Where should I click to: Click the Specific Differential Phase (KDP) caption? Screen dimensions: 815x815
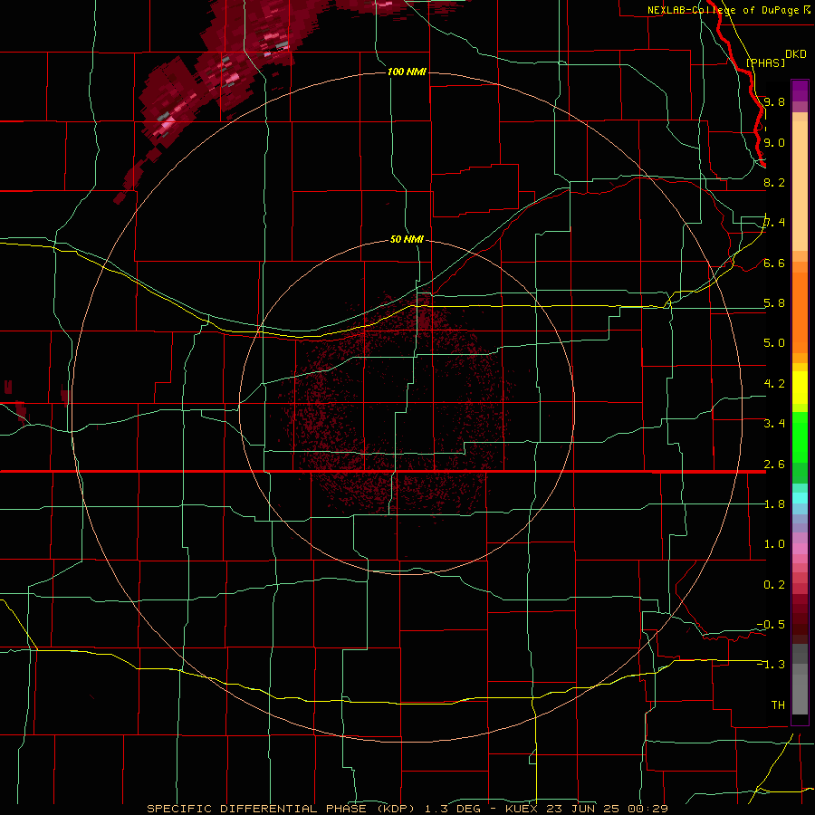tap(283, 809)
